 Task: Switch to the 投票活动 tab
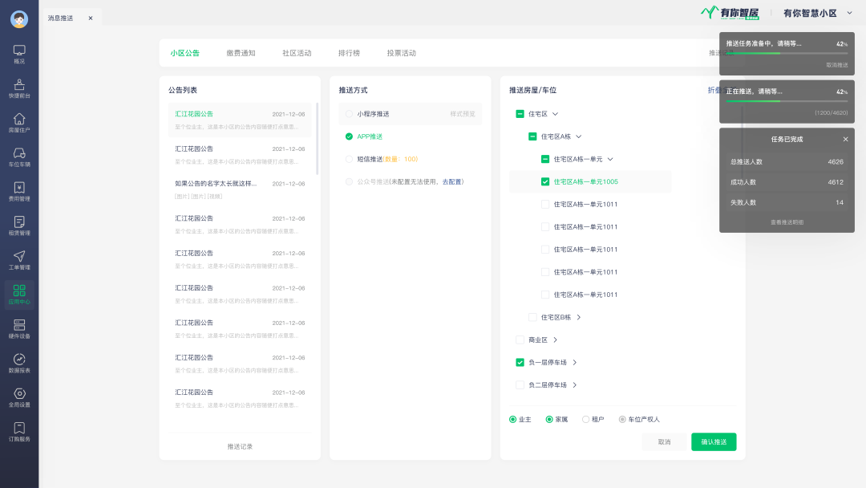[x=401, y=53]
